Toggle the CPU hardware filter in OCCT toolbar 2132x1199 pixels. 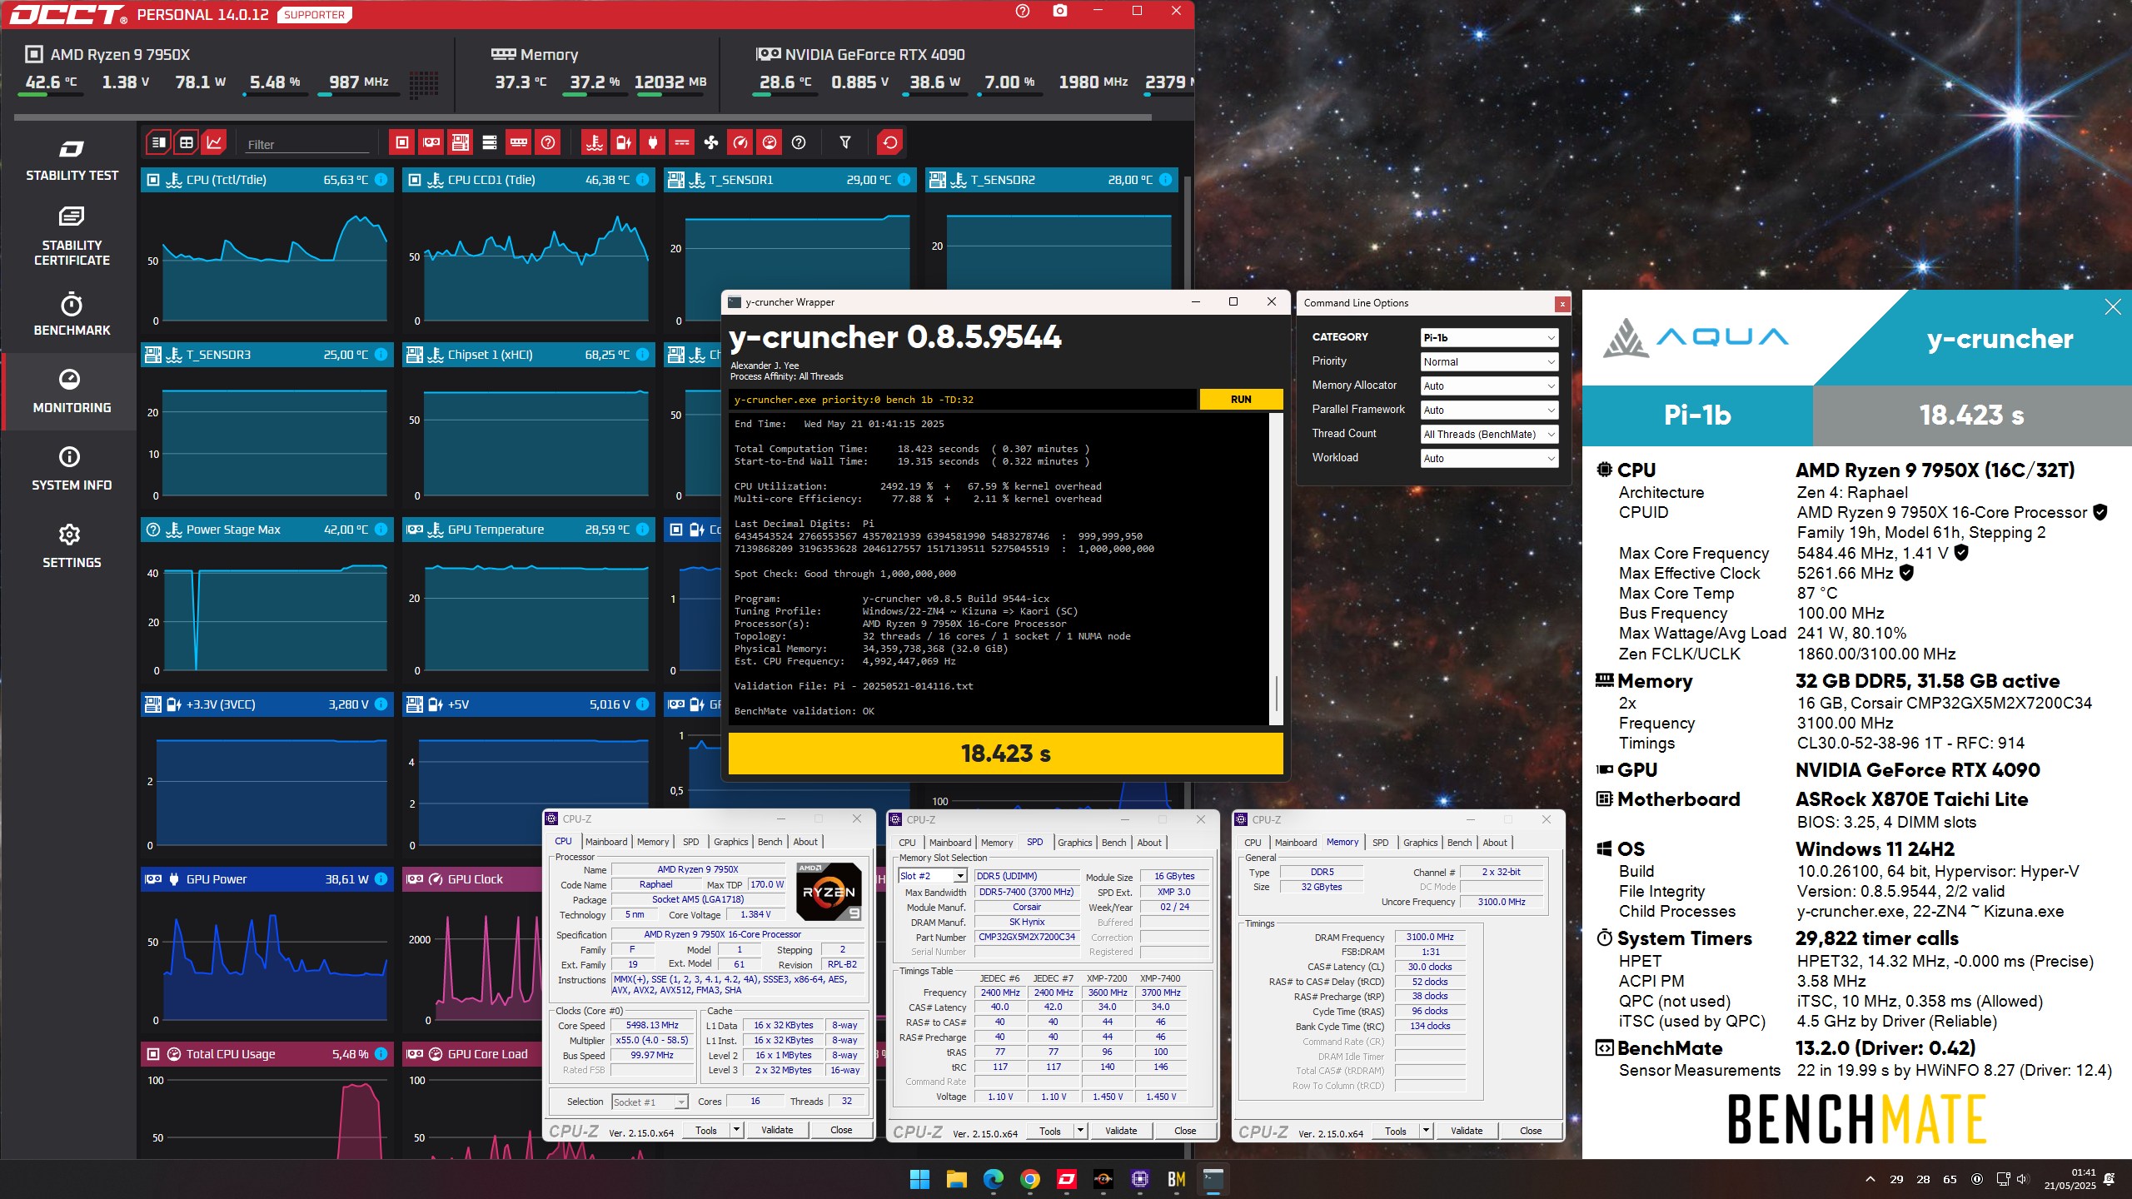401,142
